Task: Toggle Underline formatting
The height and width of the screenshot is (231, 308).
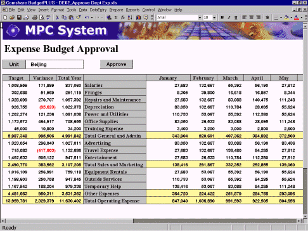Action: 236,18
